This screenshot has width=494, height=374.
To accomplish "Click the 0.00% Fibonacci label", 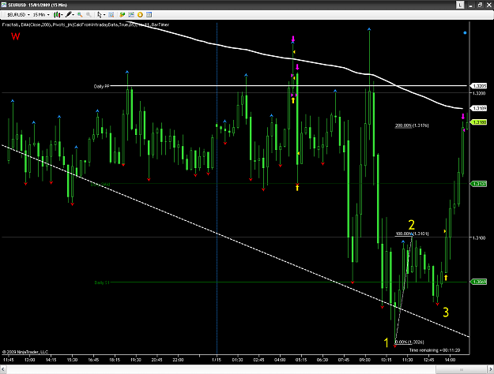I will point(409,342).
